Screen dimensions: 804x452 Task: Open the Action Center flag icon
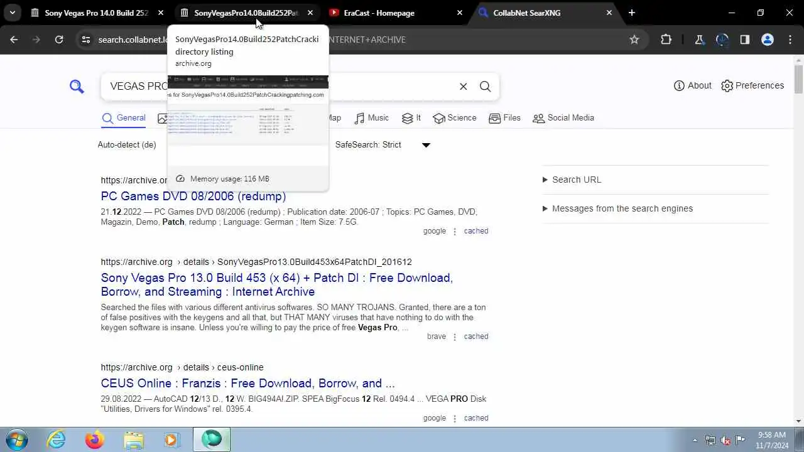pos(741,440)
